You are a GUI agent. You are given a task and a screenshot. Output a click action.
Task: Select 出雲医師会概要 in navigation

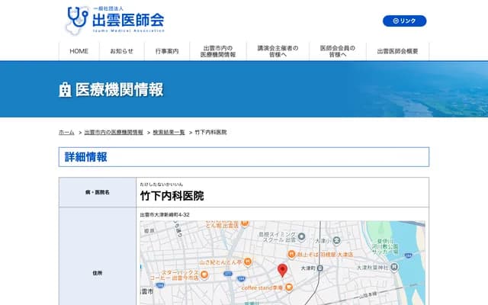tap(397, 51)
